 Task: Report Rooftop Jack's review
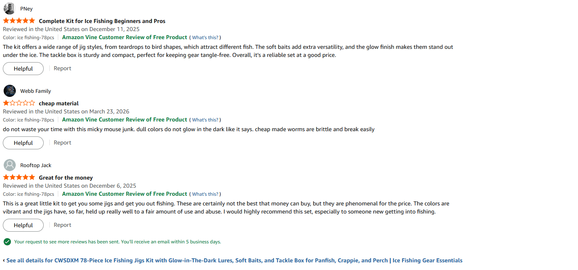pyautogui.click(x=62, y=225)
